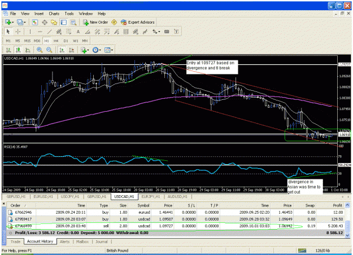Open the Help menu

pos(102,14)
